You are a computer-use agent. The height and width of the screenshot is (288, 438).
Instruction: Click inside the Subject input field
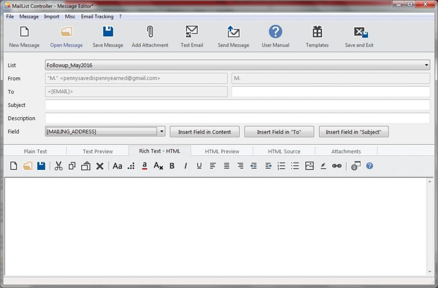click(235, 105)
